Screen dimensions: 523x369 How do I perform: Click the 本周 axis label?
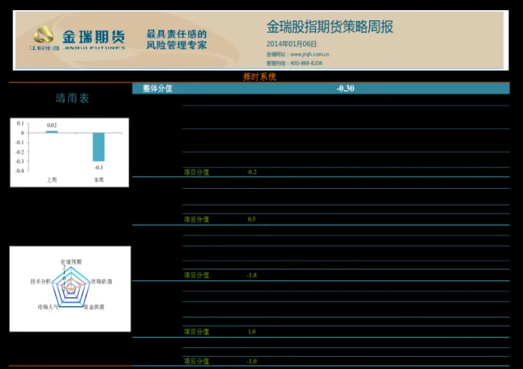click(x=99, y=180)
